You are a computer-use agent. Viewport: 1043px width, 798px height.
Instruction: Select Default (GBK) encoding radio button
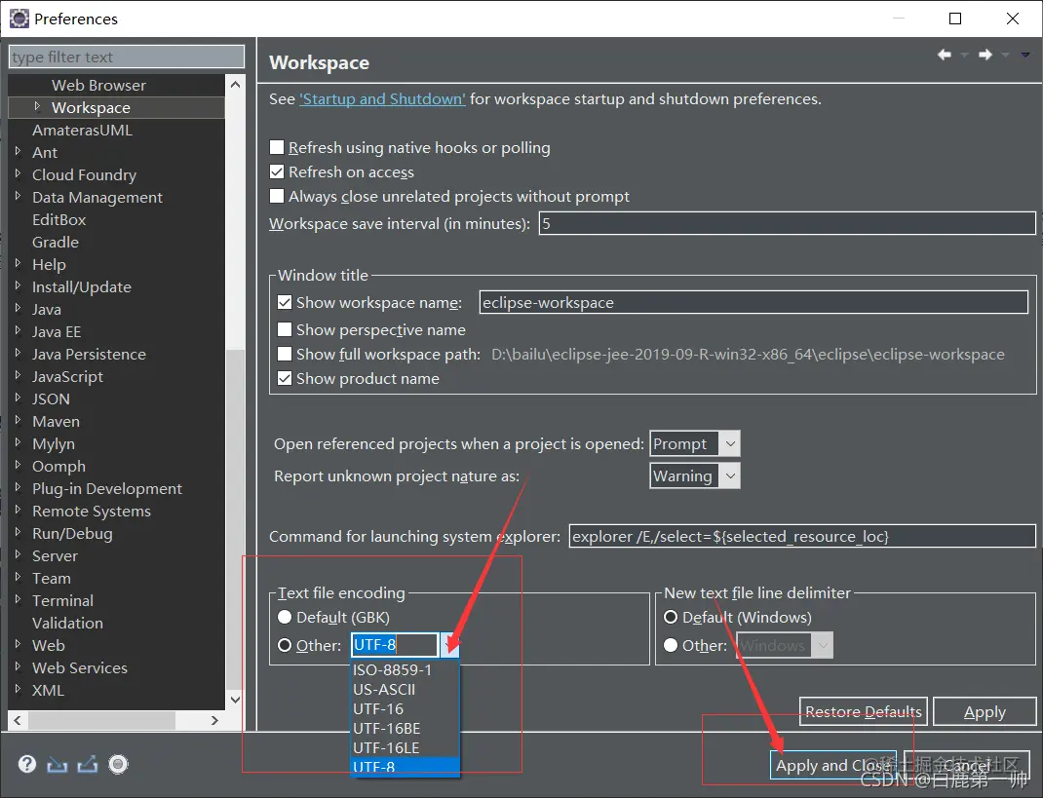pyautogui.click(x=285, y=617)
